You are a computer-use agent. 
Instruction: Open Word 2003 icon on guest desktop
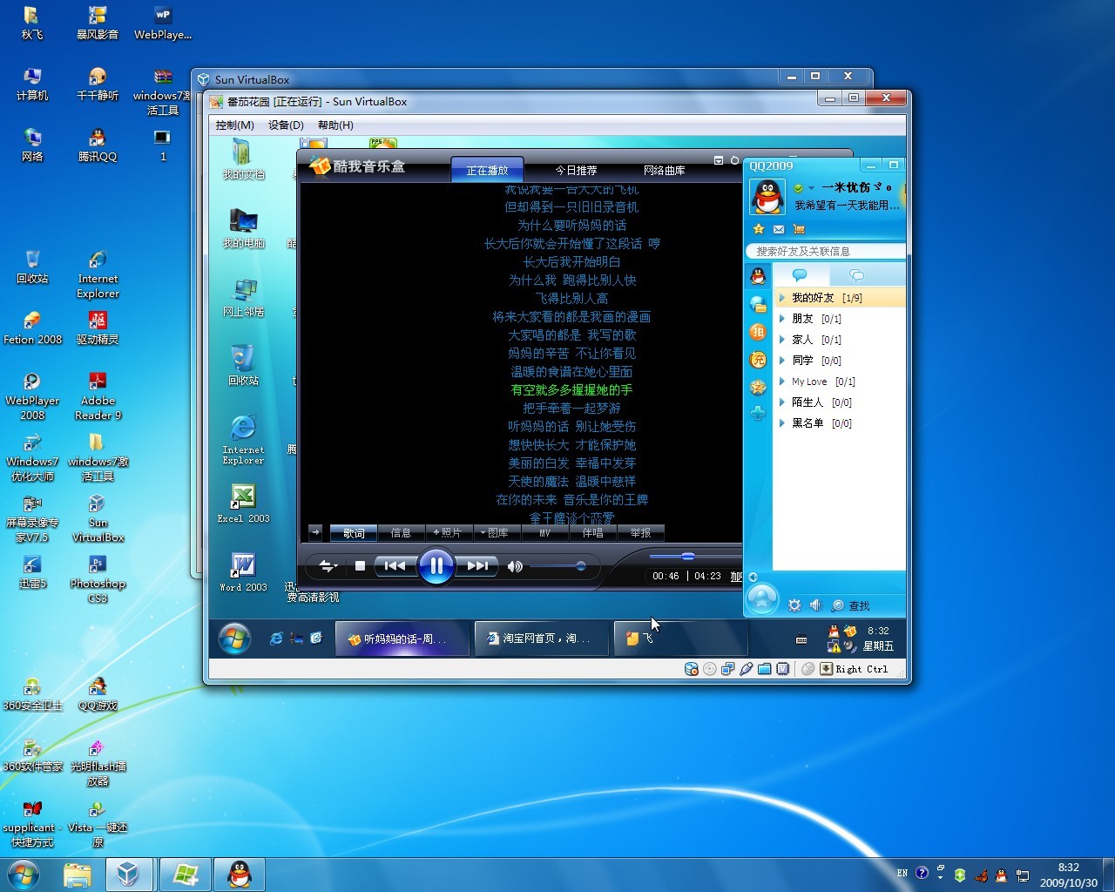pos(243,572)
